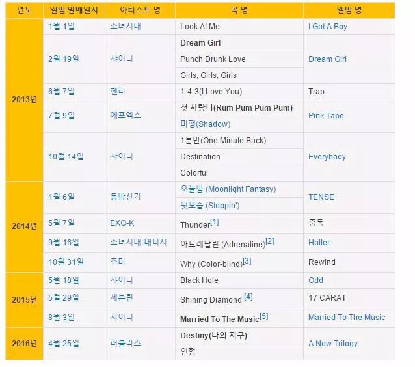Select the 1분만(One Minute Back) song cell
This screenshot has height=367, width=415.
coord(239,141)
